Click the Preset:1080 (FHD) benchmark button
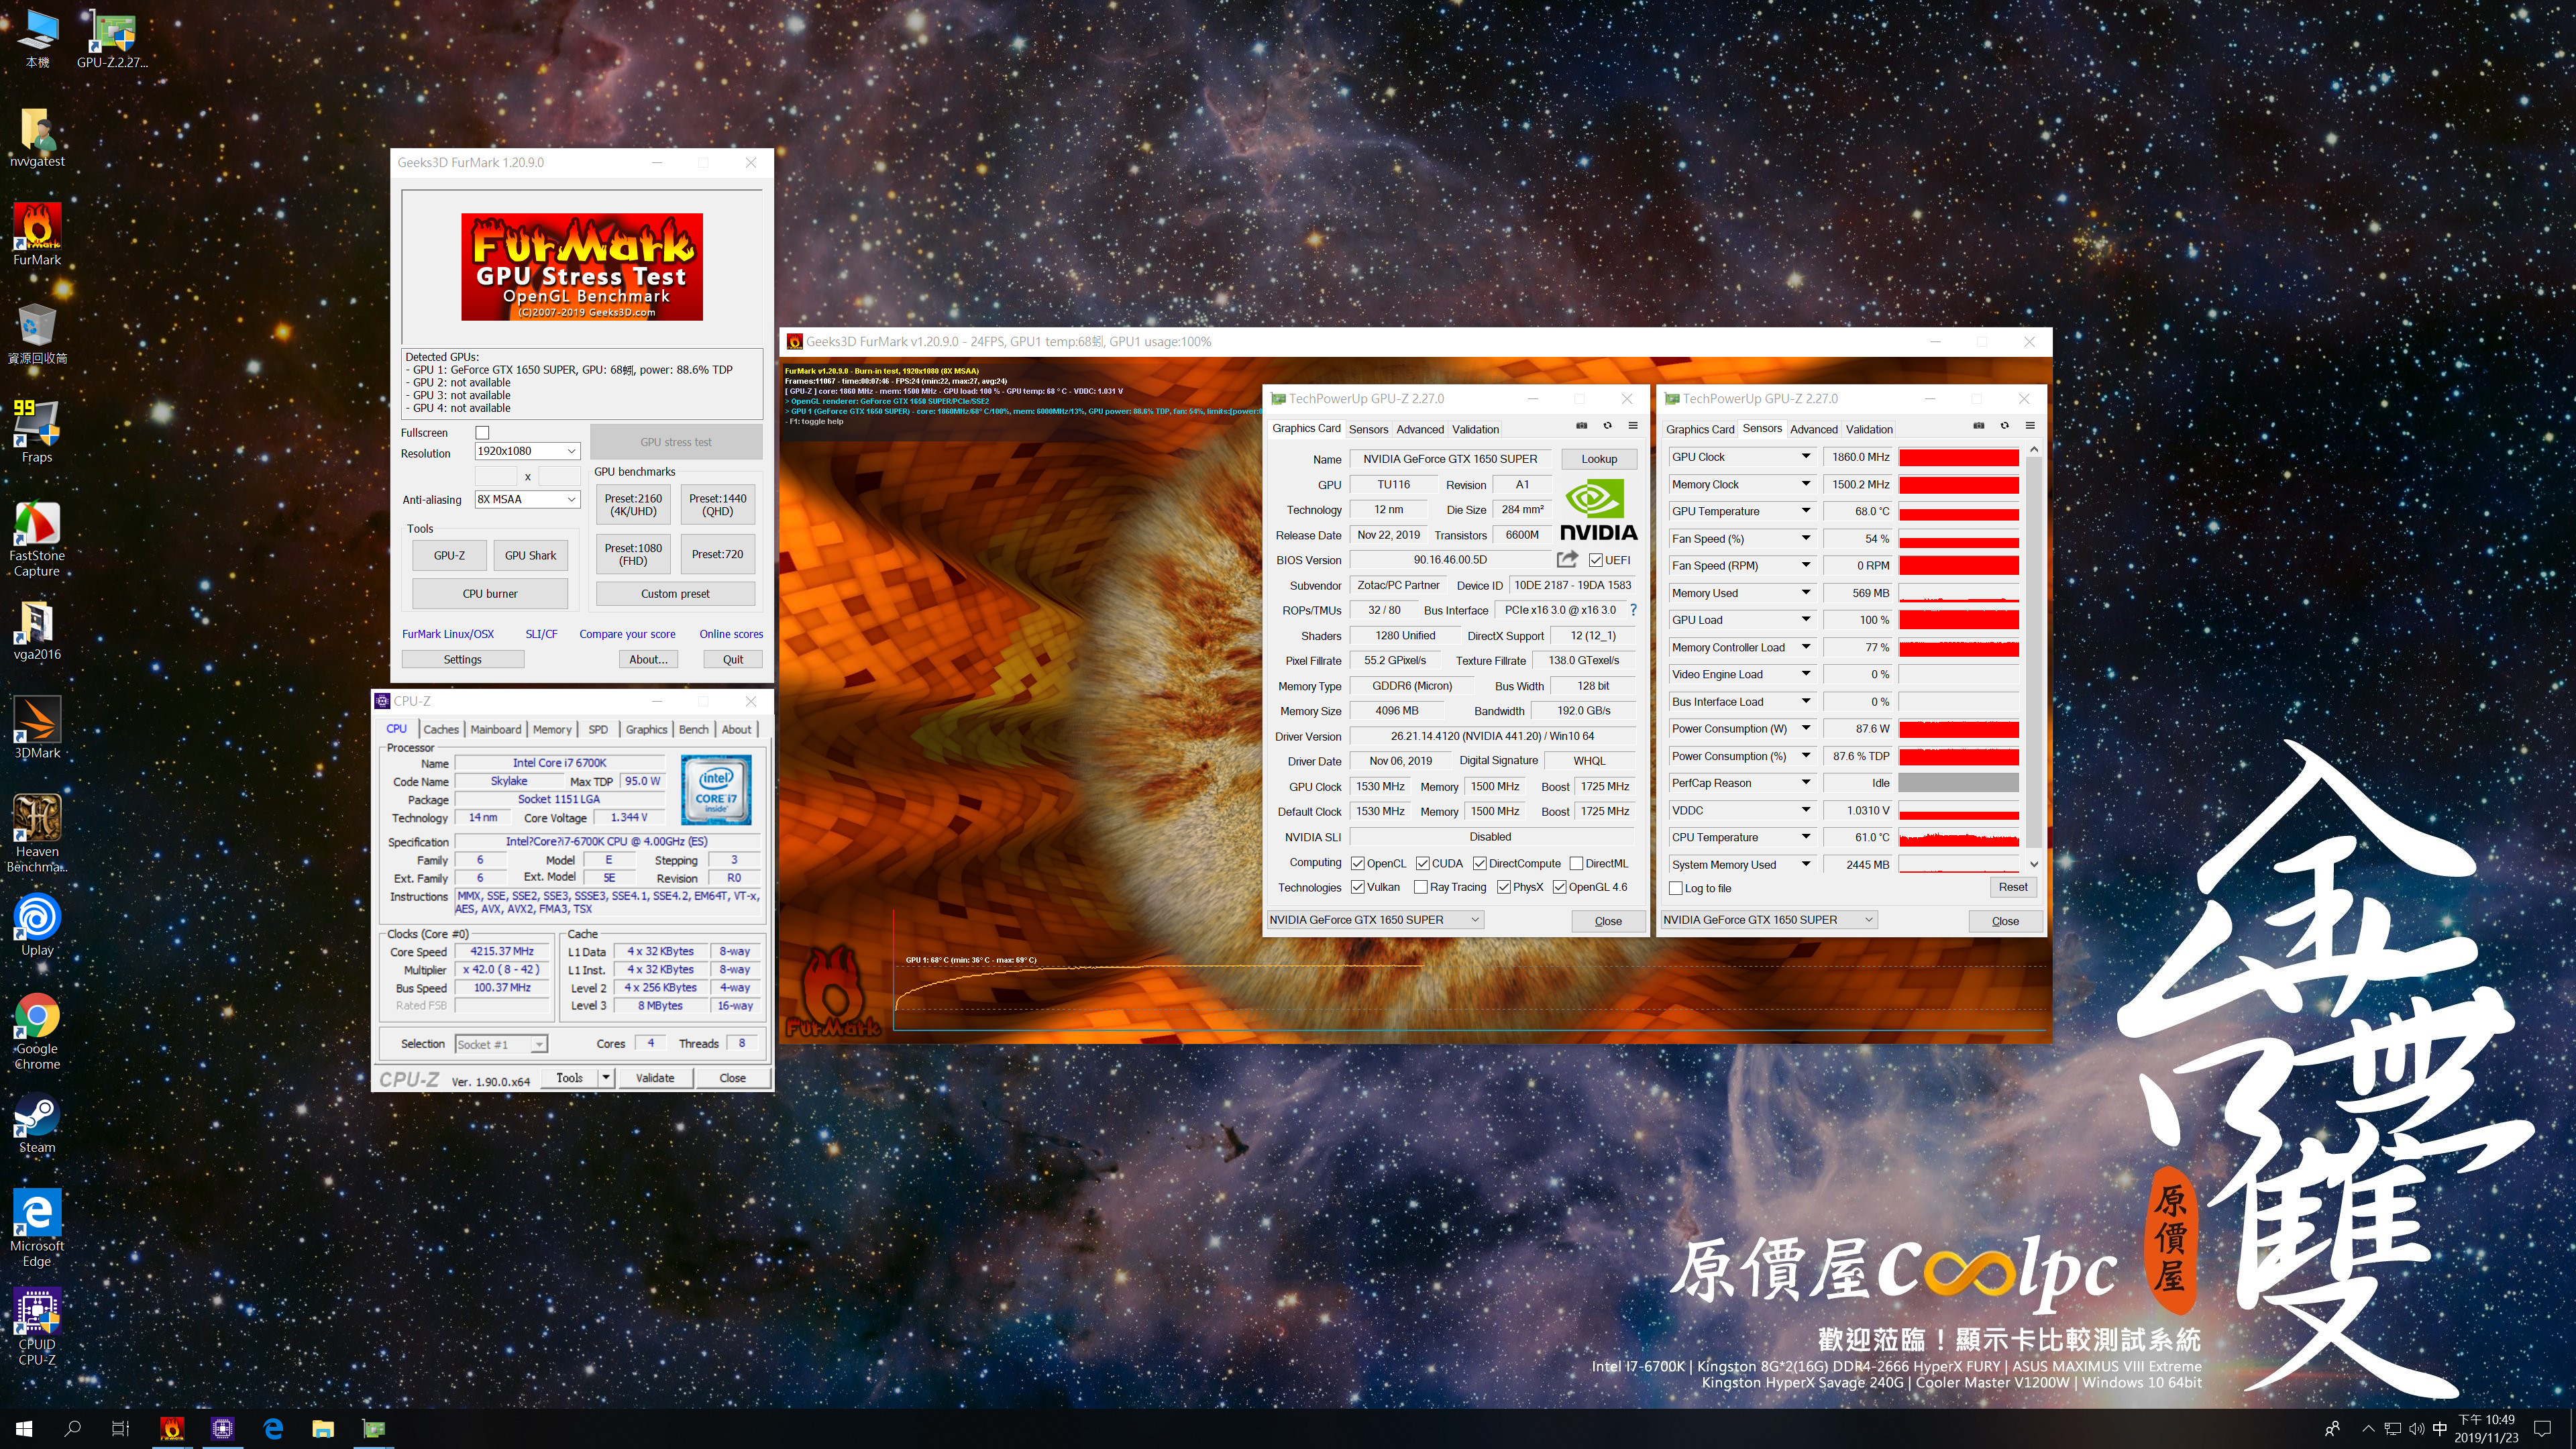 (633, 554)
